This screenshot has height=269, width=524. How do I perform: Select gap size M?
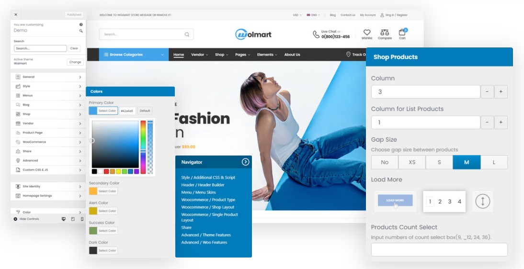[467, 162]
